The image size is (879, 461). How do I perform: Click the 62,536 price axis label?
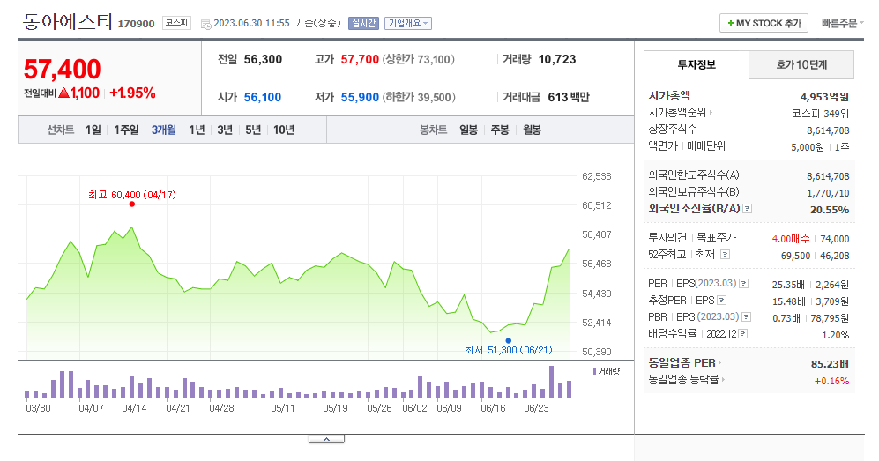pyautogui.click(x=597, y=176)
